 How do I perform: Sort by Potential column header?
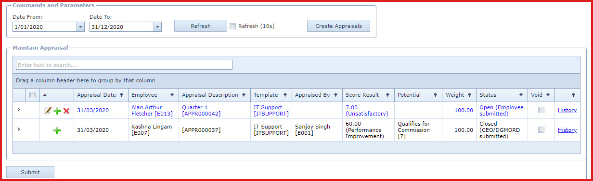409,95
